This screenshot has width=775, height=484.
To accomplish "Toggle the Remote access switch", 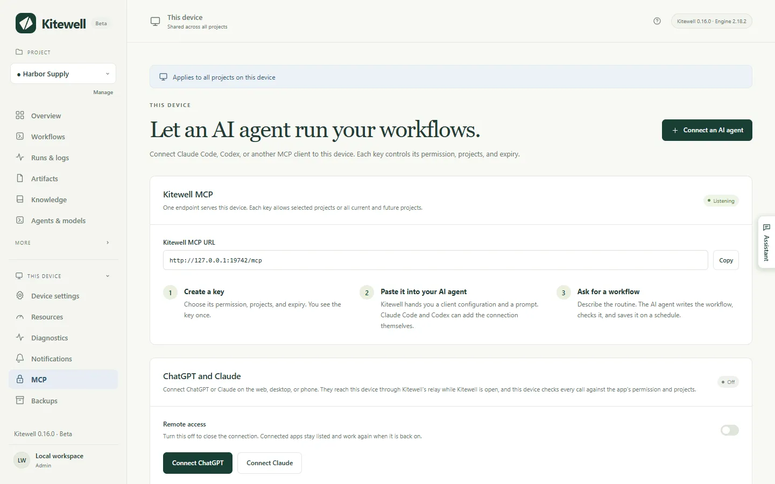I will tap(730, 430).
